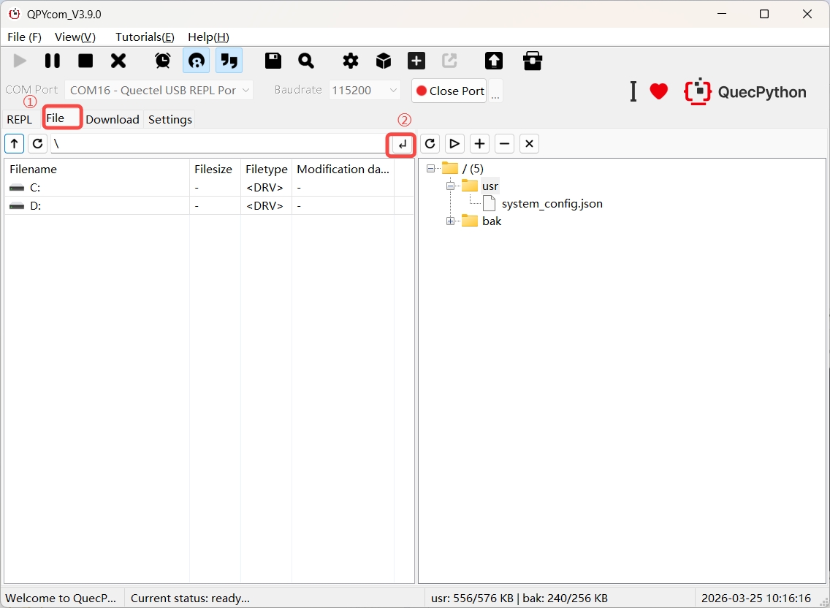Switch to the Download tab

click(x=112, y=120)
